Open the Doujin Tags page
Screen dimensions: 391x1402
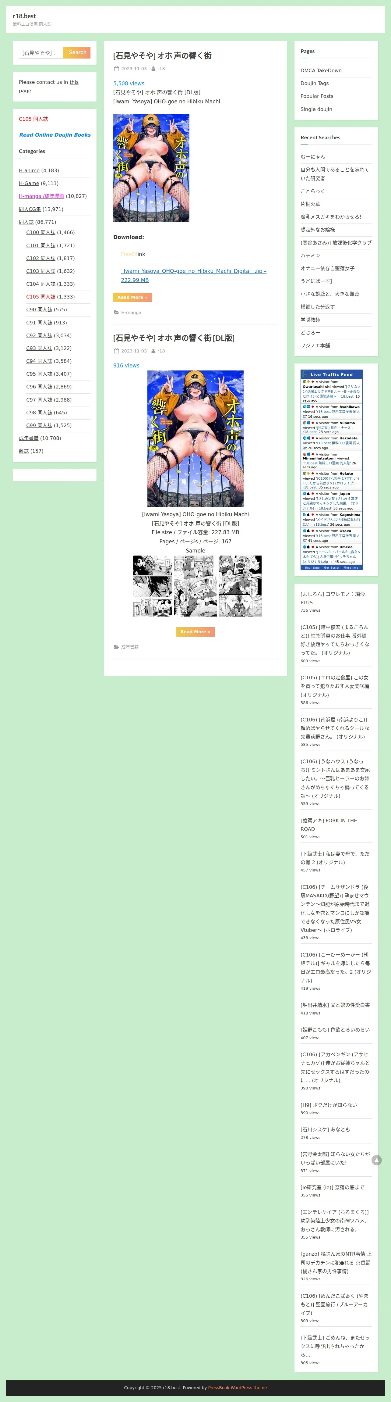click(314, 83)
